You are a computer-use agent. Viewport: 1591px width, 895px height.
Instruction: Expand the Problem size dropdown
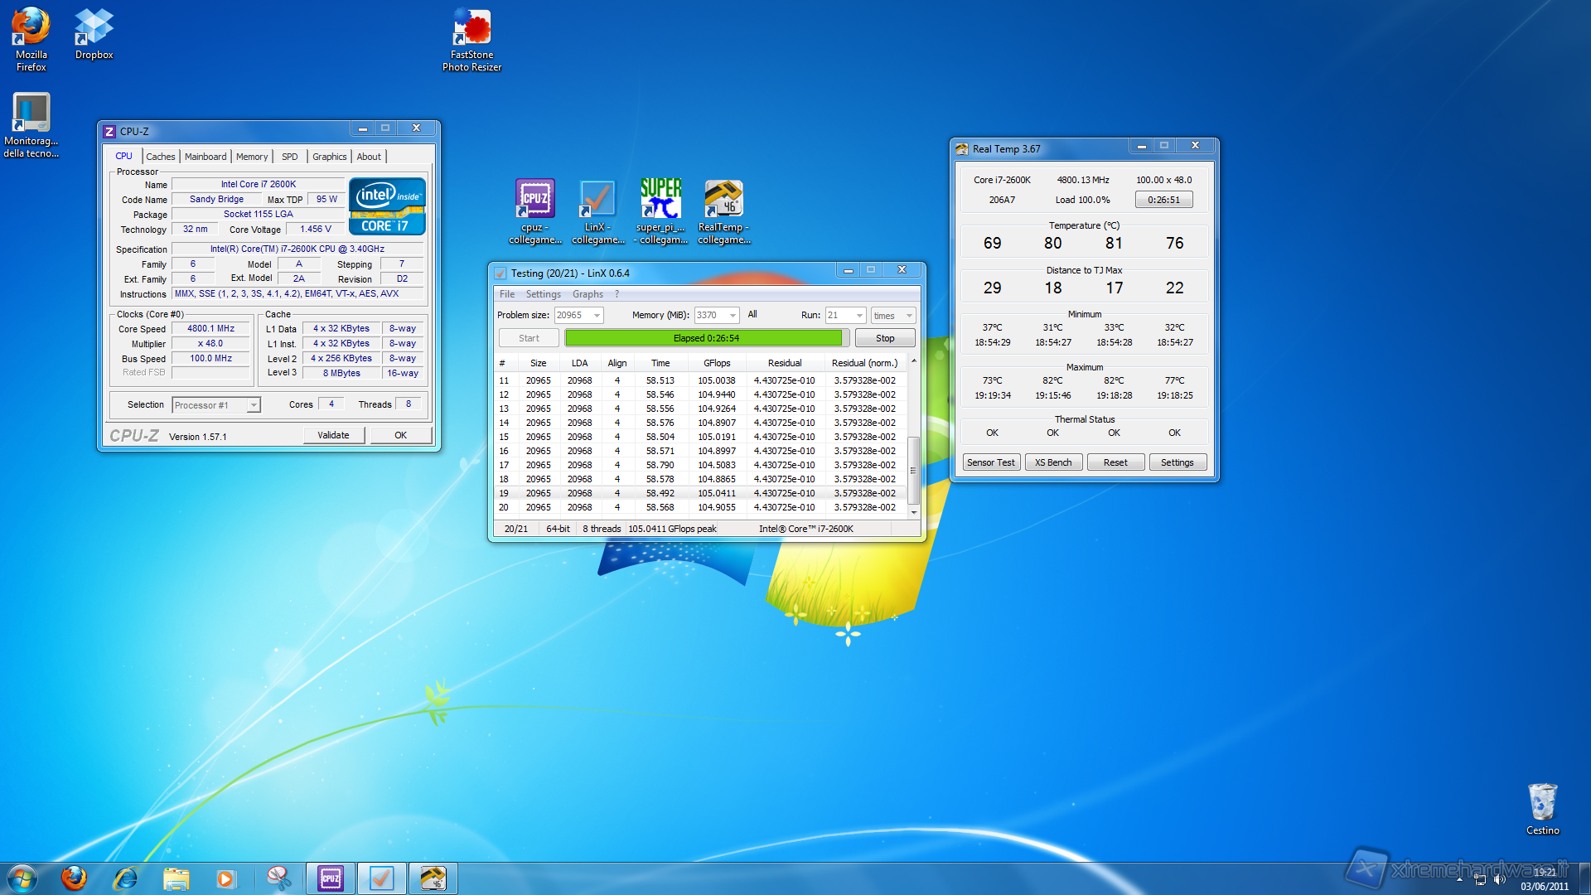pyautogui.click(x=597, y=316)
